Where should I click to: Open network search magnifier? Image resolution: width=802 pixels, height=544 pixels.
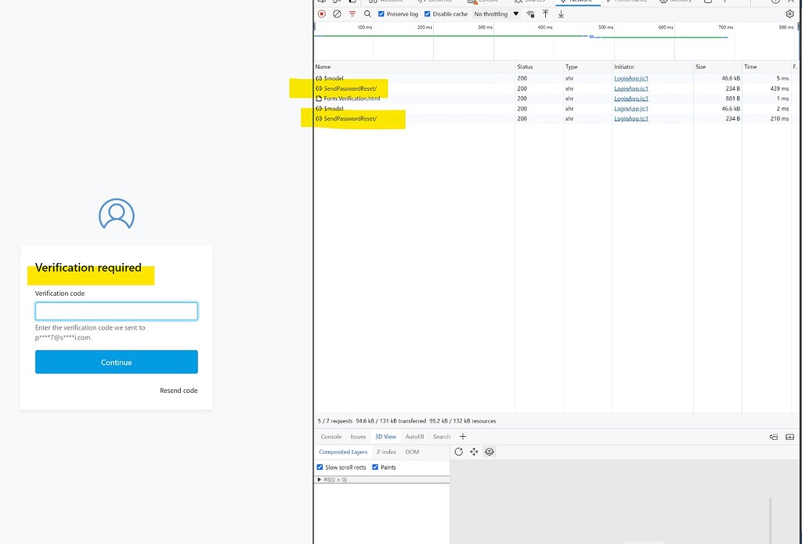coord(367,14)
